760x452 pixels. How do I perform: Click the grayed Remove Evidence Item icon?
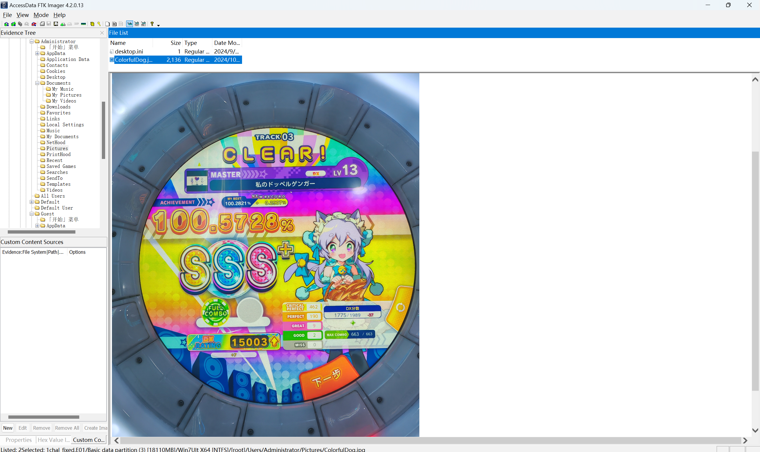[27, 24]
